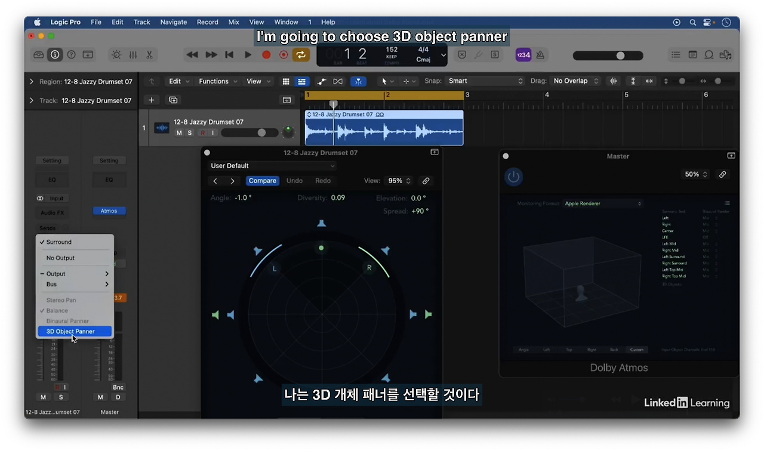
Task: Open the Library panel icon
Action: pos(39,55)
